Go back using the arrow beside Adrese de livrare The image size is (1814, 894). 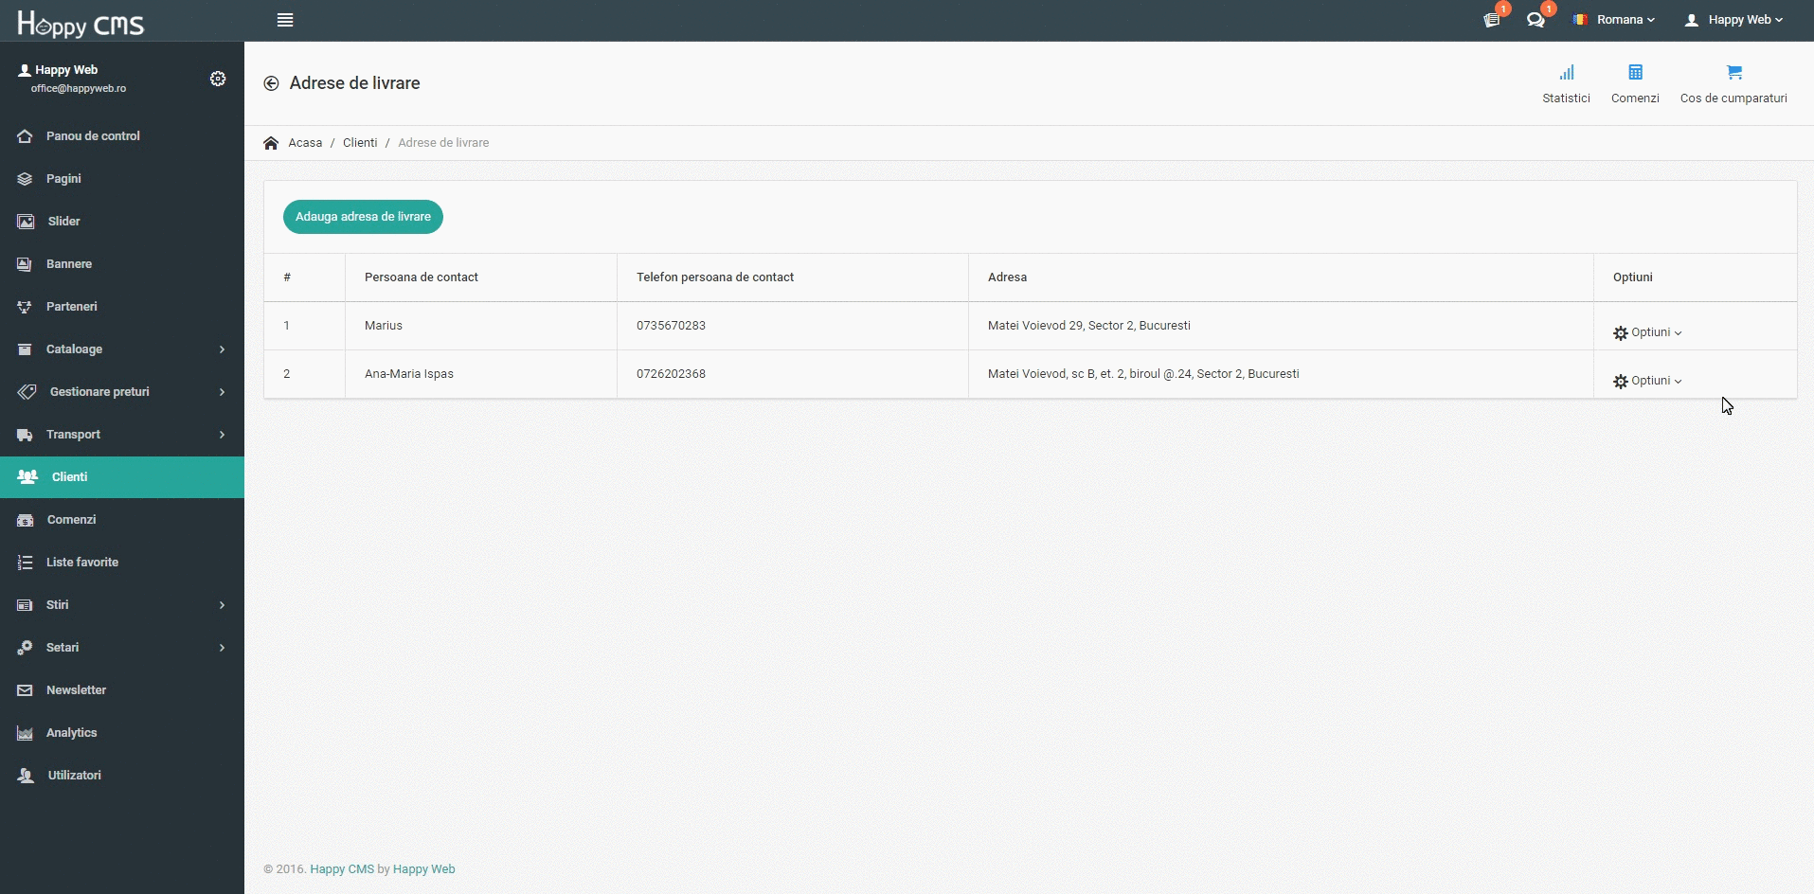[x=271, y=83]
